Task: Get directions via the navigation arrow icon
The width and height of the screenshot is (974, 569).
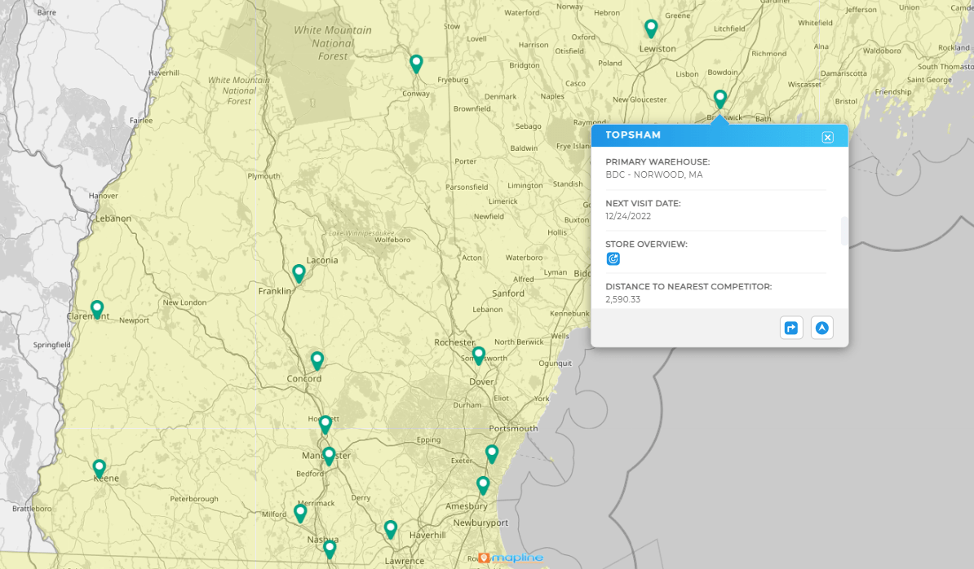Action: pos(821,327)
